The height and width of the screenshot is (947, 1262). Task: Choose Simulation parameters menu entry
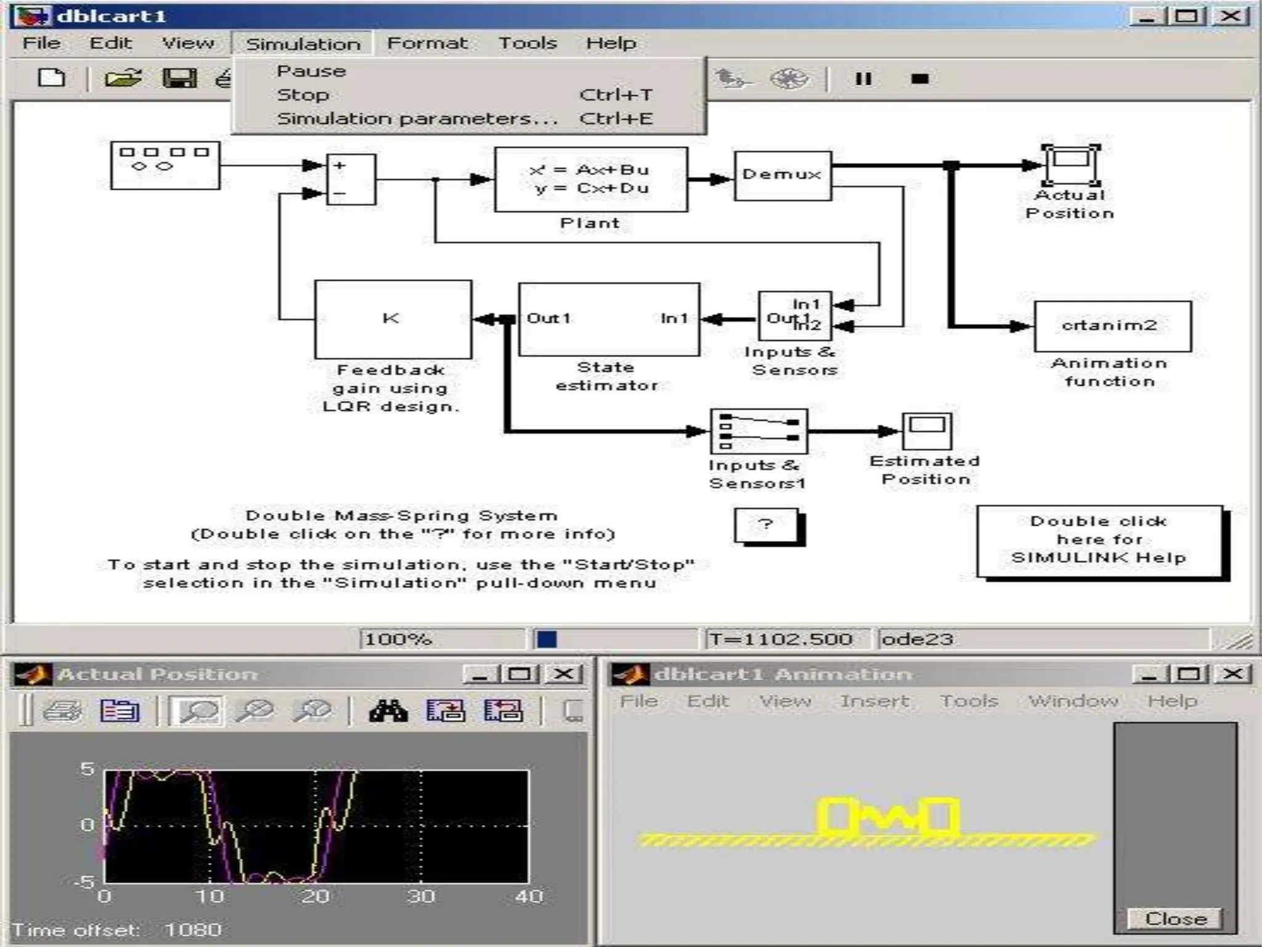point(417,118)
